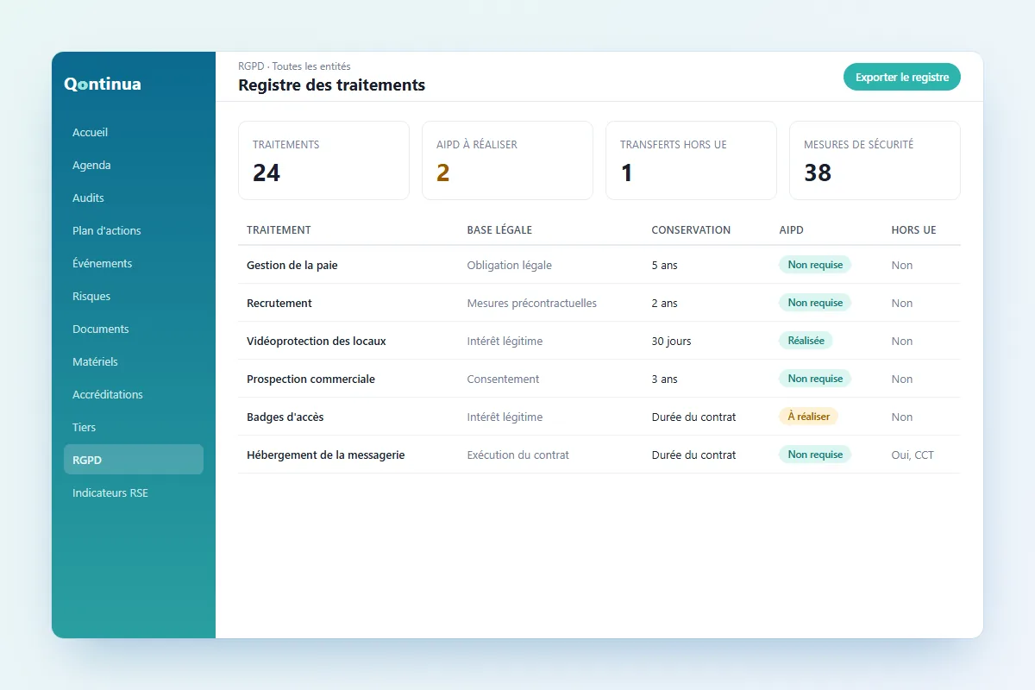Click the Consentement cell
The height and width of the screenshot is (690, 1035).
[503, 379]
